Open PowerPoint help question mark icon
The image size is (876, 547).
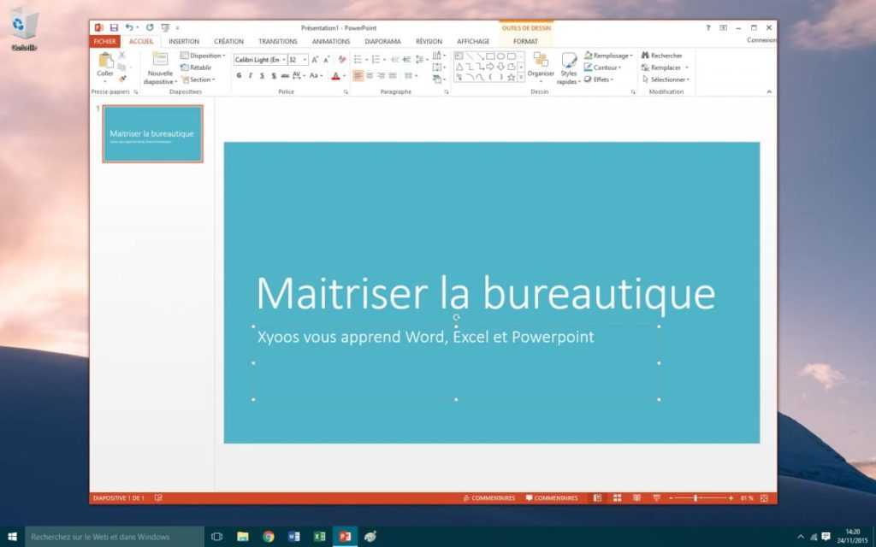707,27
